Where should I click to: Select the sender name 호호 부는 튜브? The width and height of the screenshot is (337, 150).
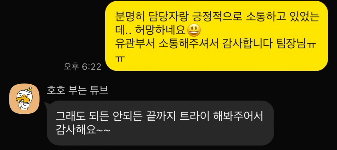tap(78, 90)
